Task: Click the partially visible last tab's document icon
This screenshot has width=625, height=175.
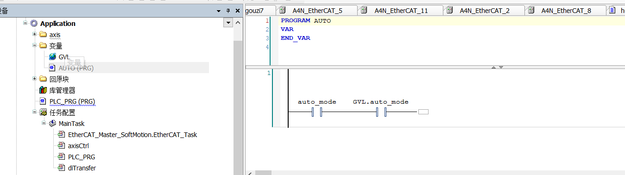Action: click(612, 10)
